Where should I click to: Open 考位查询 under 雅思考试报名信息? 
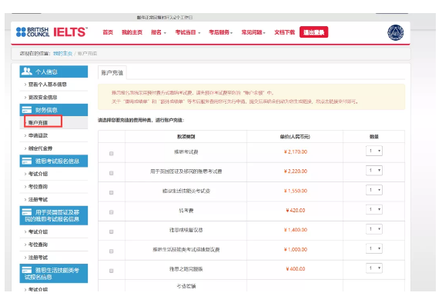tap(38, 187)
